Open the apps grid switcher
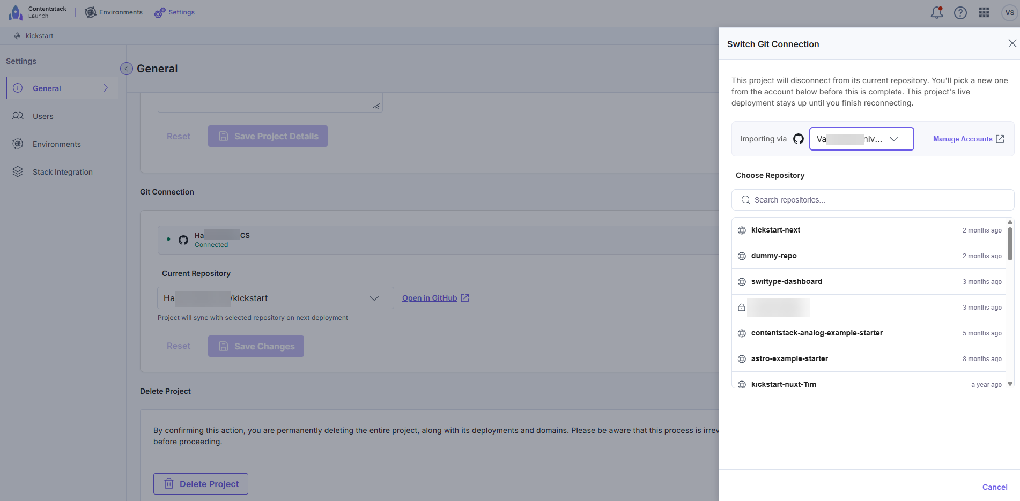 click(x=984, y=12)
